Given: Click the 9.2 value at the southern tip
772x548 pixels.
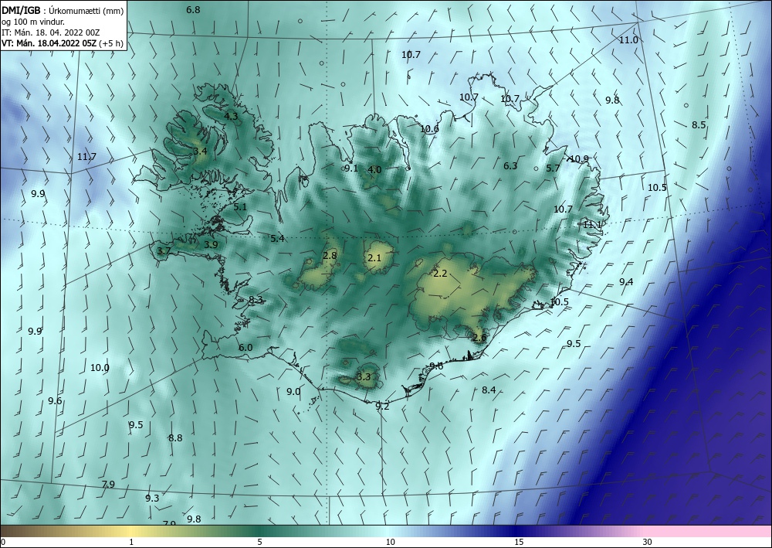Looking at the screenshot, I should click(383, 407).
